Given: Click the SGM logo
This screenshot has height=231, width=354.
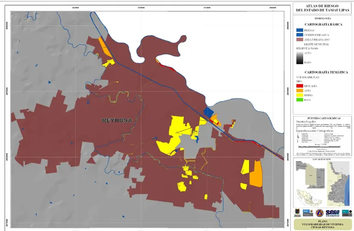Looking at the screenshot, I should click(332, 213).
